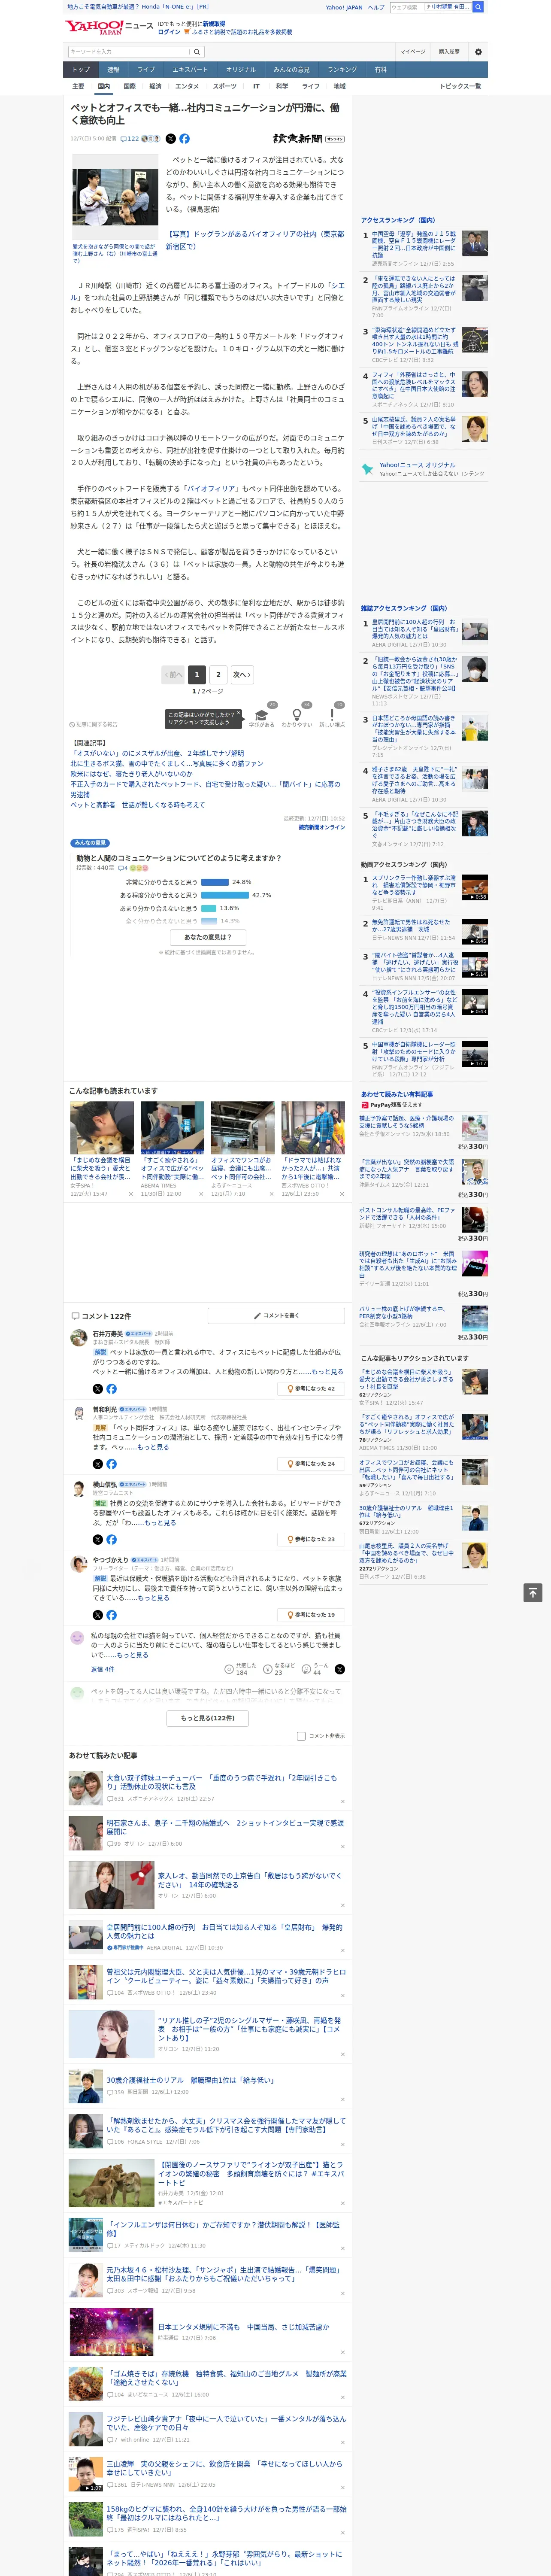This screenshot has width=551, height=2576.
Task: Click the みんなの意見 poll badge
Action: [x=90, y=843]
